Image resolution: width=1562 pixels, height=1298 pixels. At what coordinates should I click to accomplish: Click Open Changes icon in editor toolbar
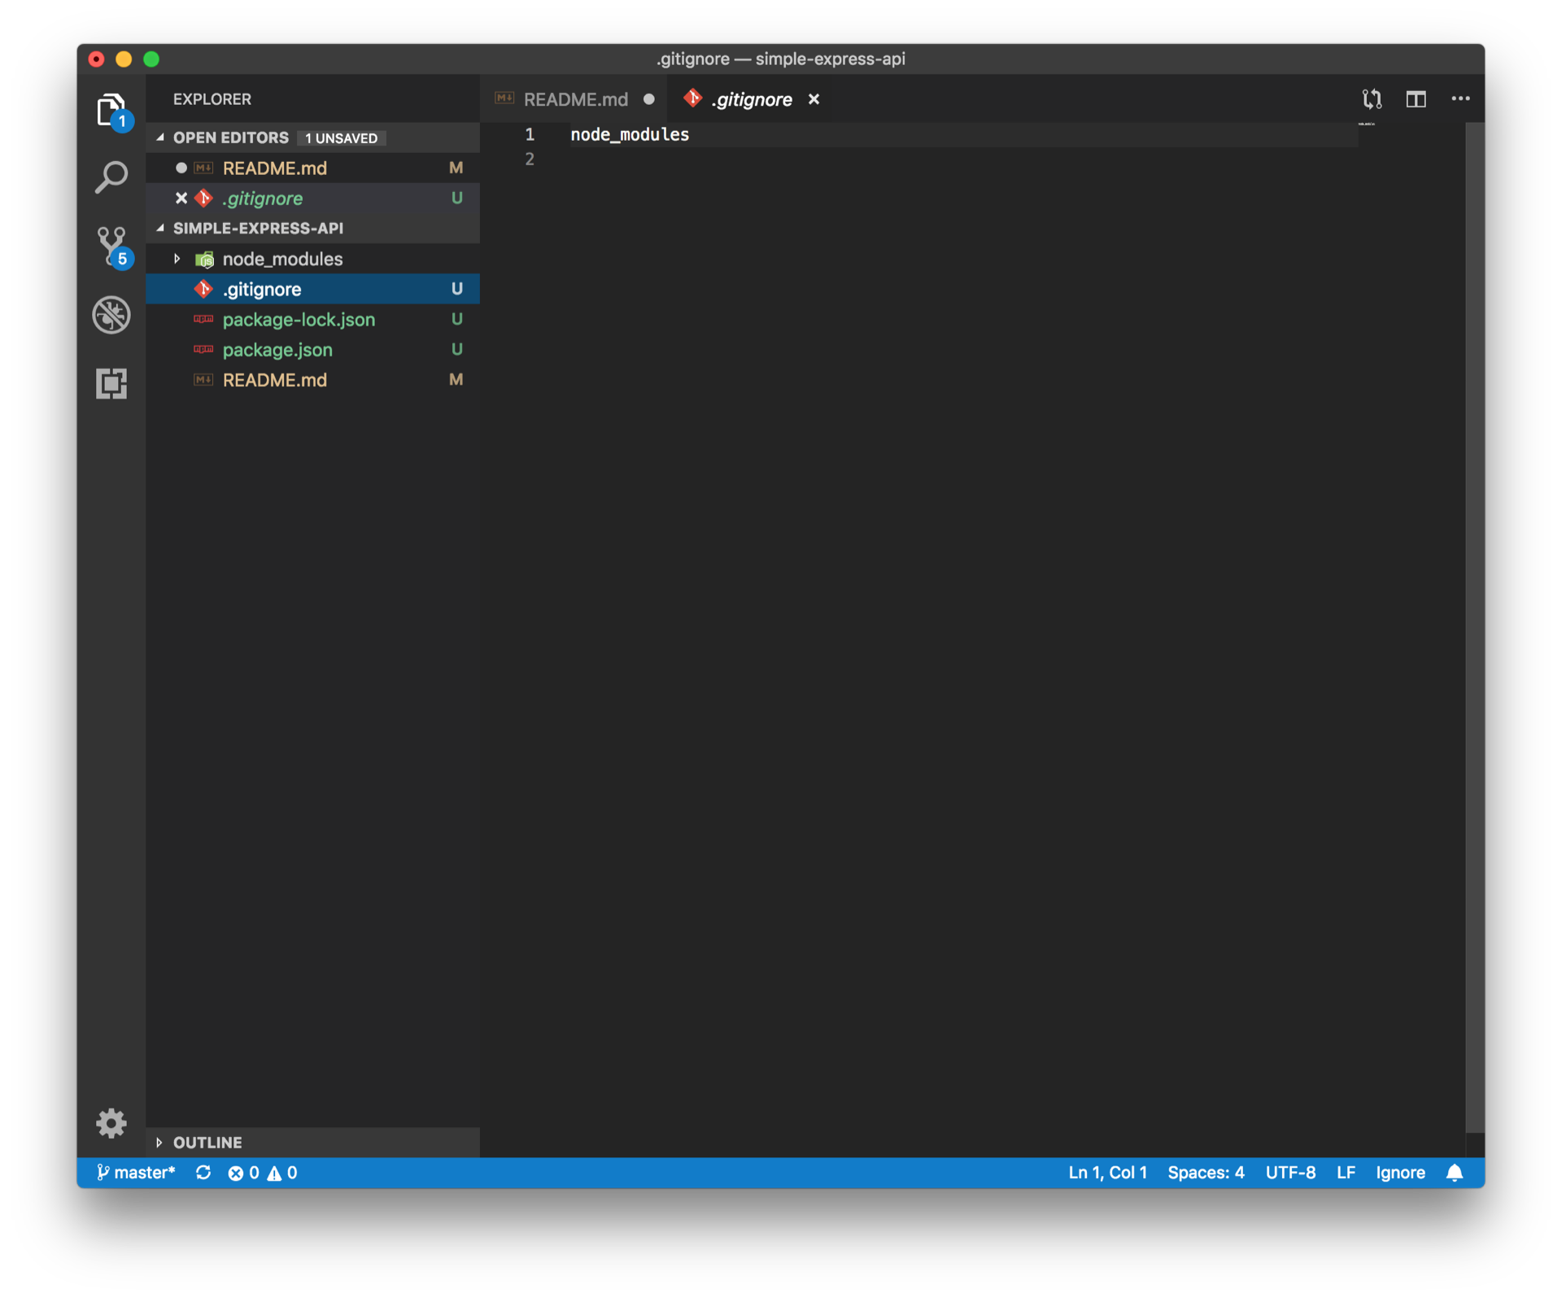click(1372, 99)
